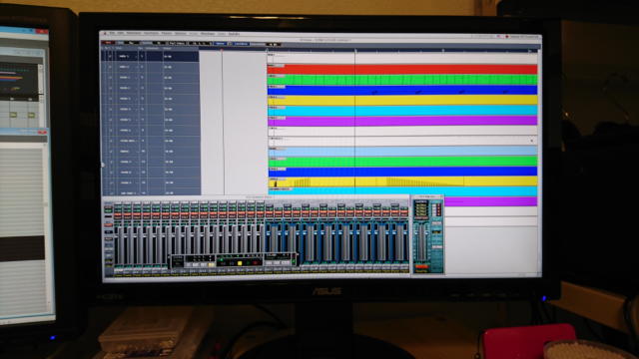This screenshot has height=359, width=639.
Task: Click the red button at the toolbar's left end
Action: [x=108, y=43]
